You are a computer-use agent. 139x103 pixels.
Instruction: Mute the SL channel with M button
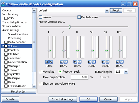click(90, 62)
